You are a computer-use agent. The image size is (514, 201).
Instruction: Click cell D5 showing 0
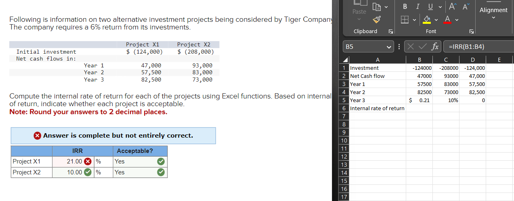(472, 100)
